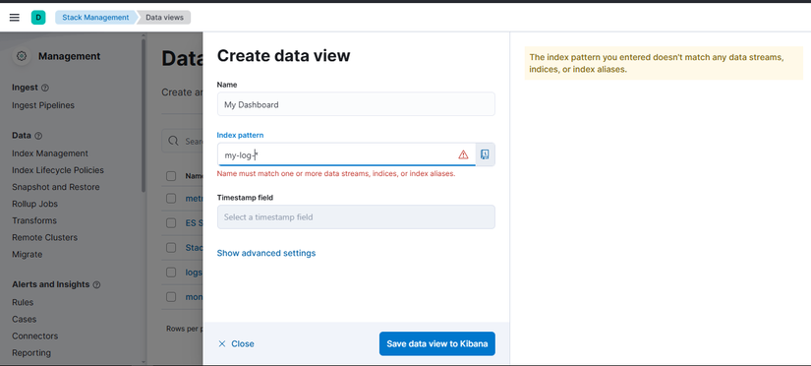Click the help icon next to Data
811x366 pixels.
(x=38, y=136)
